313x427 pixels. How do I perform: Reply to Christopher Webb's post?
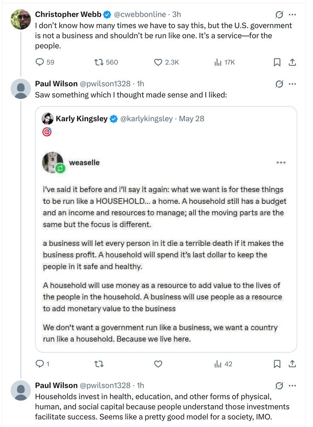[x=40, y=62]
